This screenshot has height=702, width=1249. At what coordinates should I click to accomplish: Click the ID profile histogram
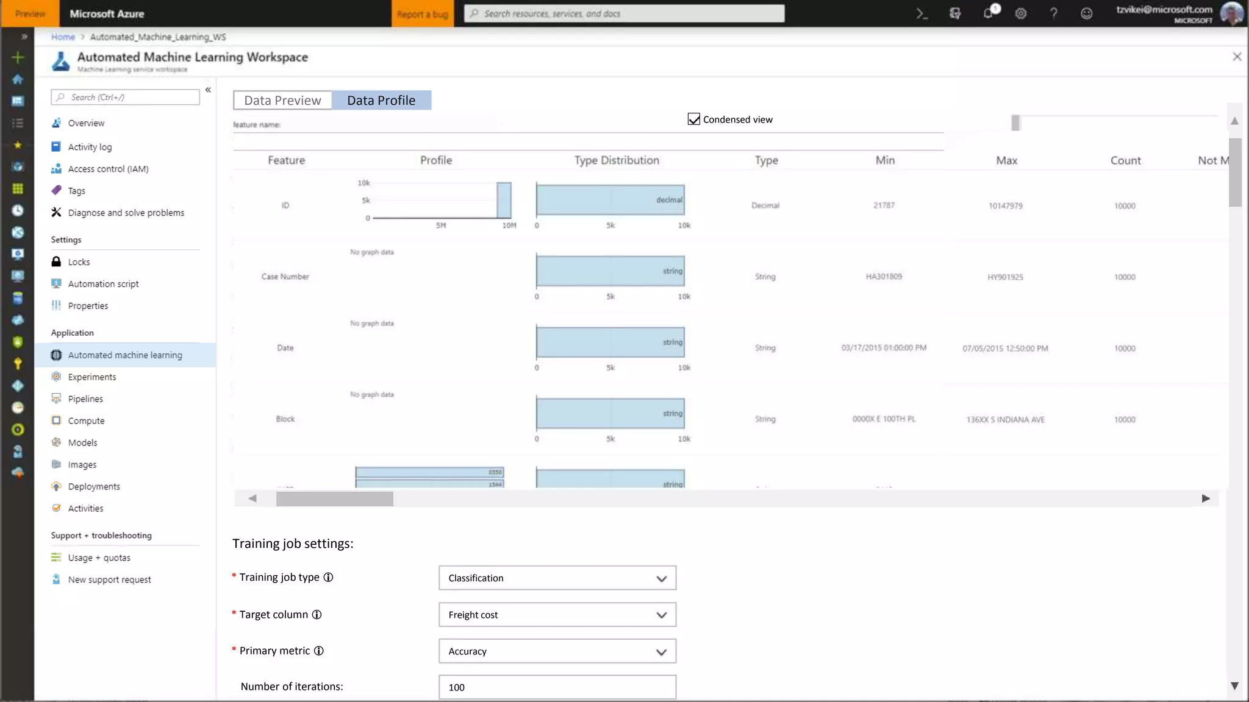(437, 204)
